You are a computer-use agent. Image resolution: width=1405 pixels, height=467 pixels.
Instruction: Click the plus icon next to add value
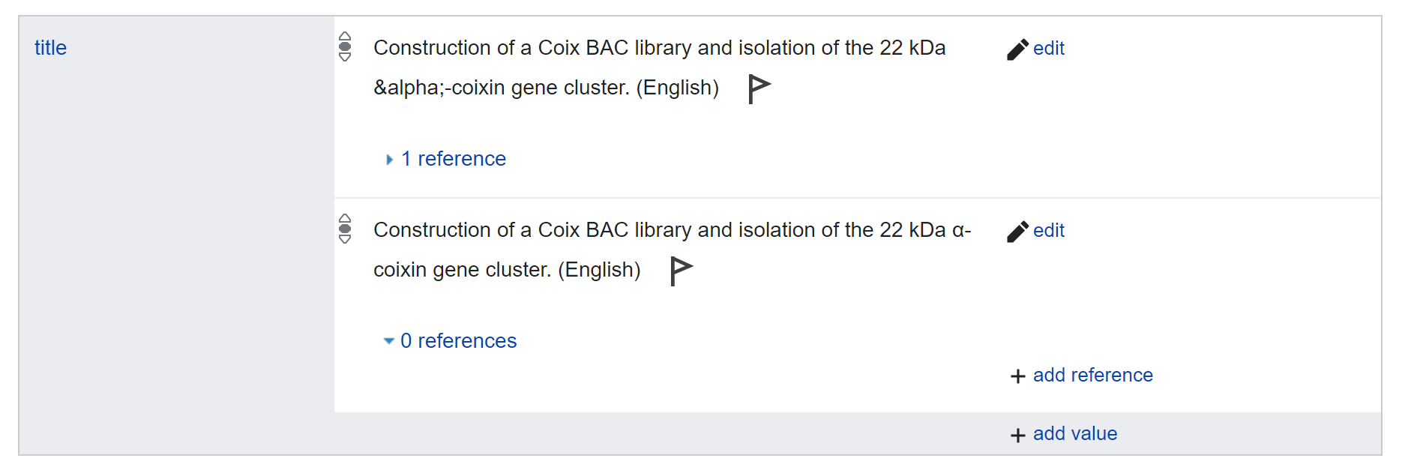tap(1017, 434)
